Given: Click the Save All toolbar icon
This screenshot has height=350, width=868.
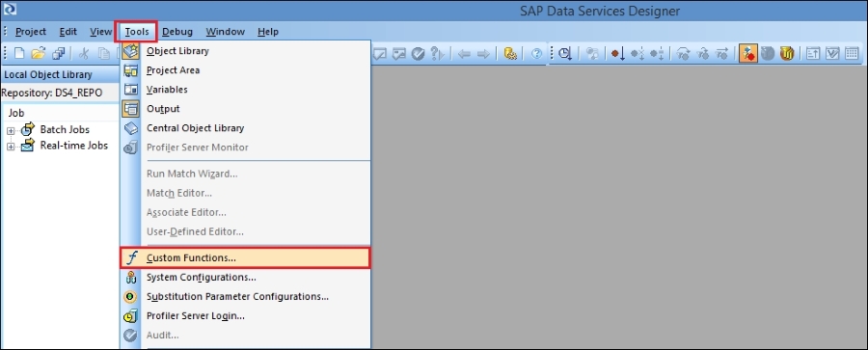Looking at the screenshot, I should coord(59,53).
